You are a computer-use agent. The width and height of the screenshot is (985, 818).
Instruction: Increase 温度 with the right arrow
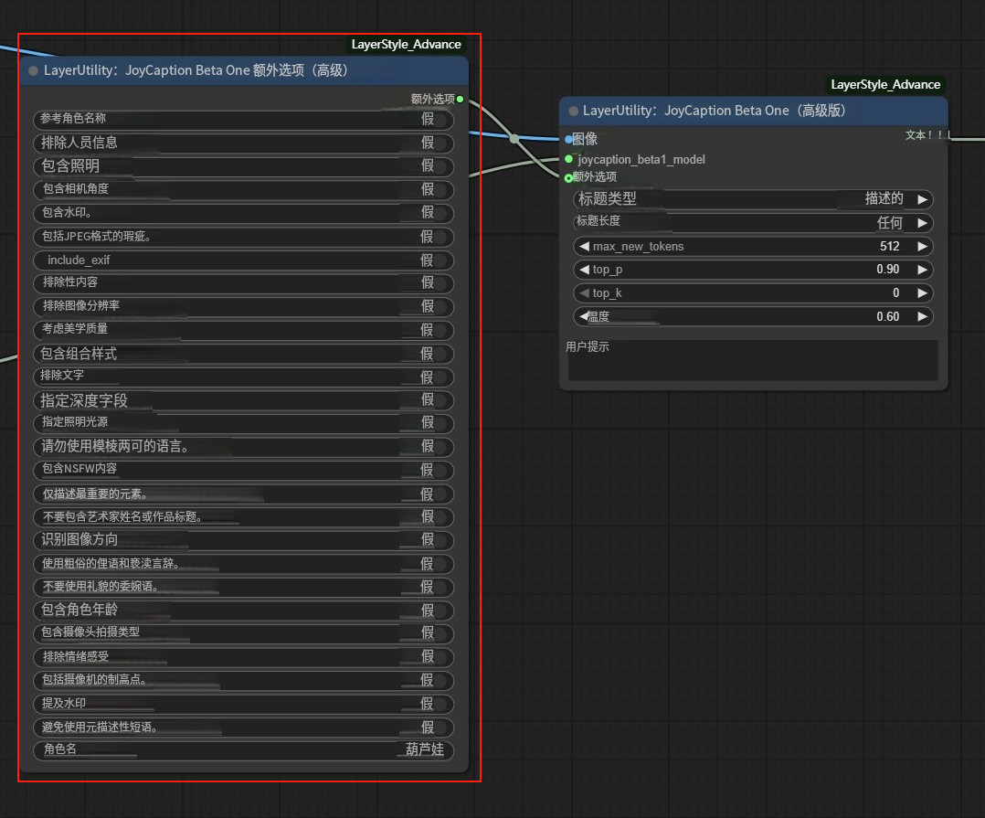[922, 316]
